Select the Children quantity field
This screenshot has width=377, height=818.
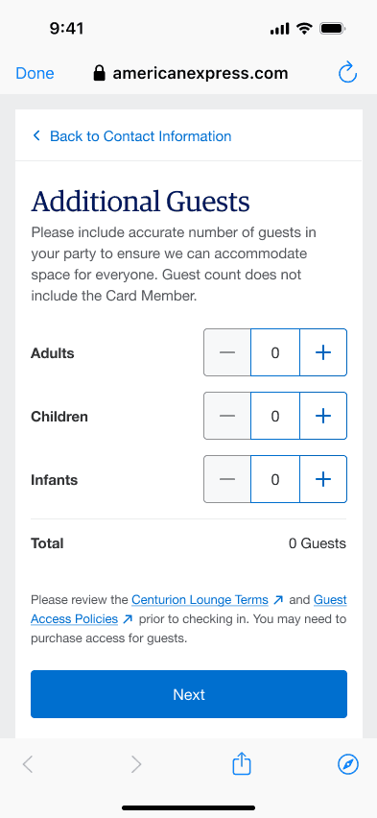point(275,416)
